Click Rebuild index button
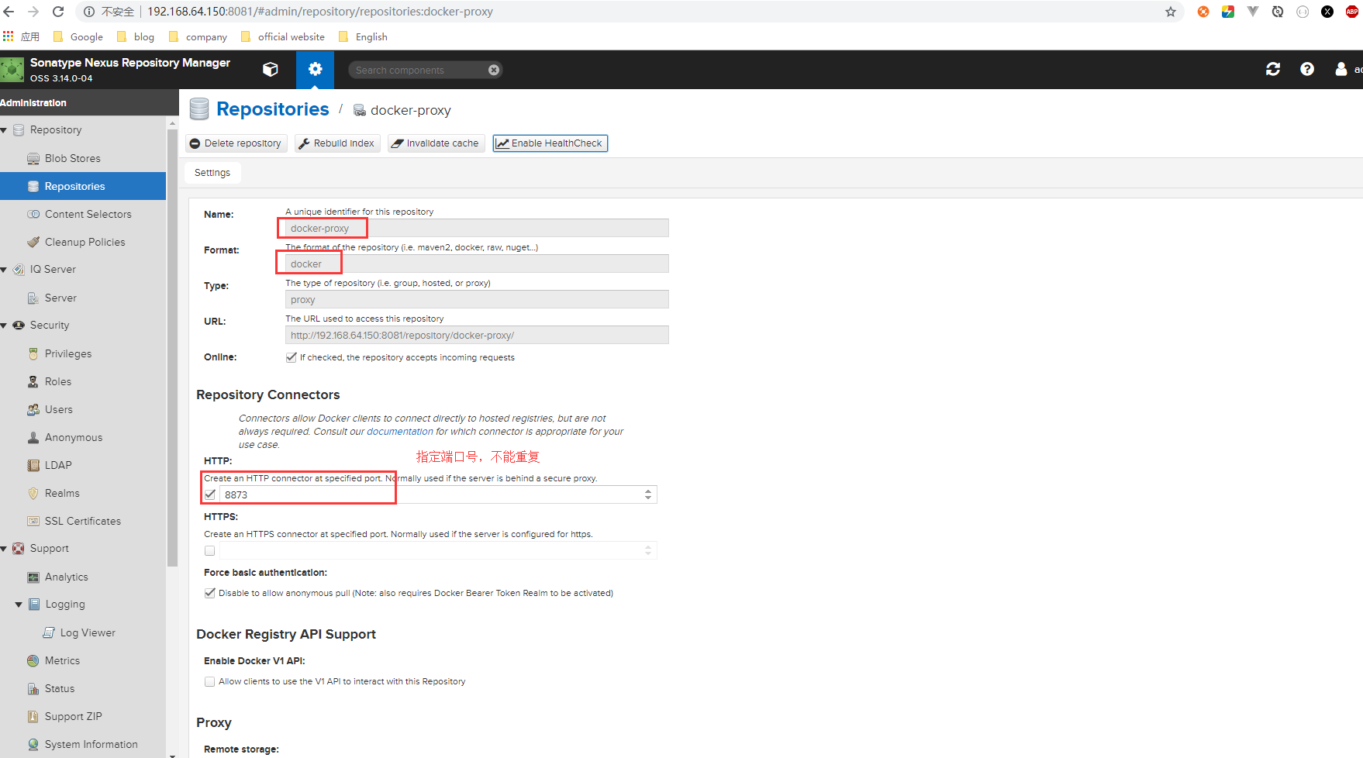This screenshot has height=758, width=1363. click(x=337, y=143)
